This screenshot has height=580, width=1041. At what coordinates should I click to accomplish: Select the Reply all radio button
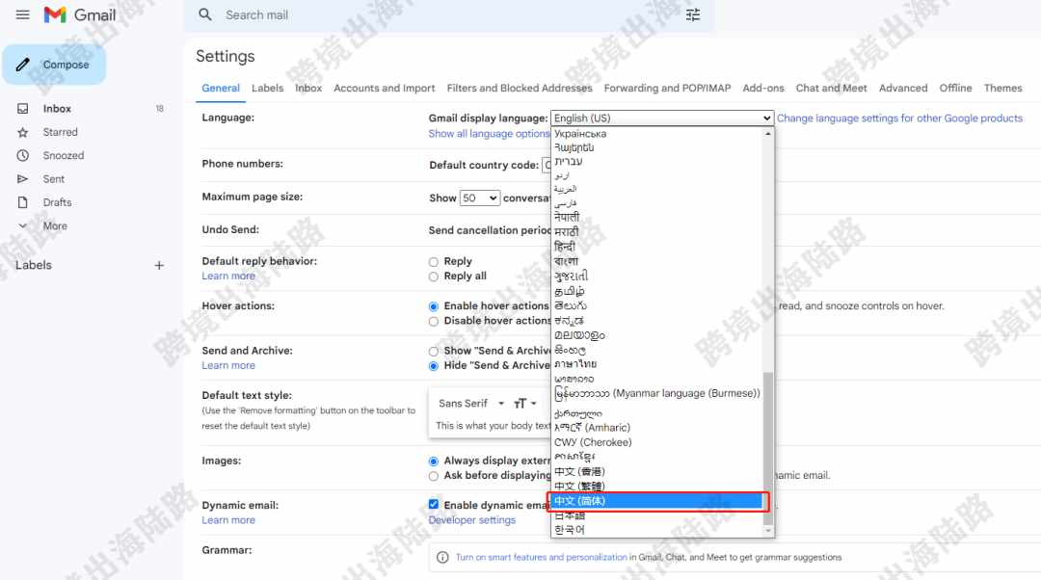(434, 277)
